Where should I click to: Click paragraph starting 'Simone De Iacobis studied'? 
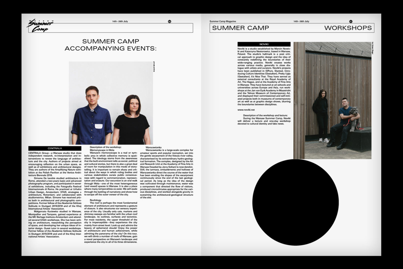coord(55,193)
